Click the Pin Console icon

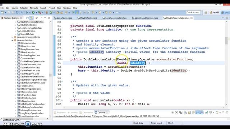pyautogui.click(x=207, y=113)
